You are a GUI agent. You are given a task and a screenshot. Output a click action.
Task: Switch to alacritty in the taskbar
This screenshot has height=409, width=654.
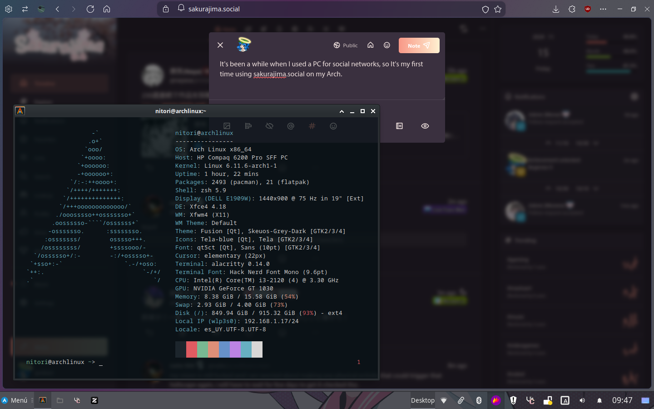click(x=43, y=400)
